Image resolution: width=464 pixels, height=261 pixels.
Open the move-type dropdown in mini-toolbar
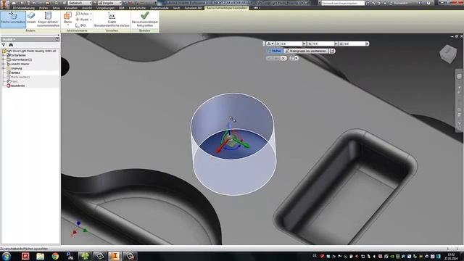pos(270,43)
